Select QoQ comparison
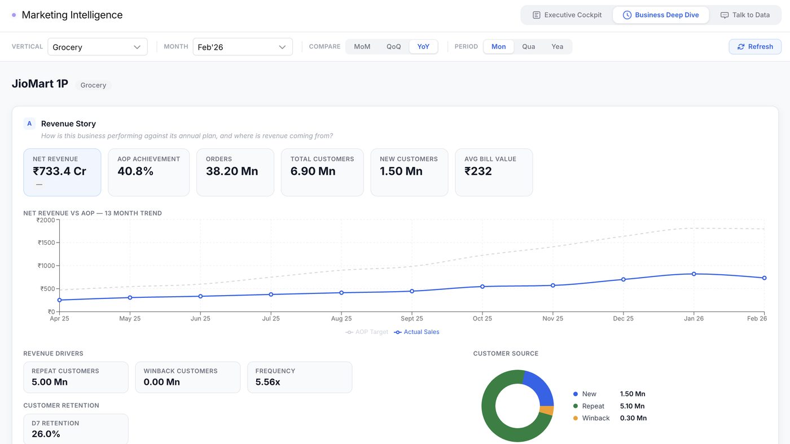 click(393, 47)
